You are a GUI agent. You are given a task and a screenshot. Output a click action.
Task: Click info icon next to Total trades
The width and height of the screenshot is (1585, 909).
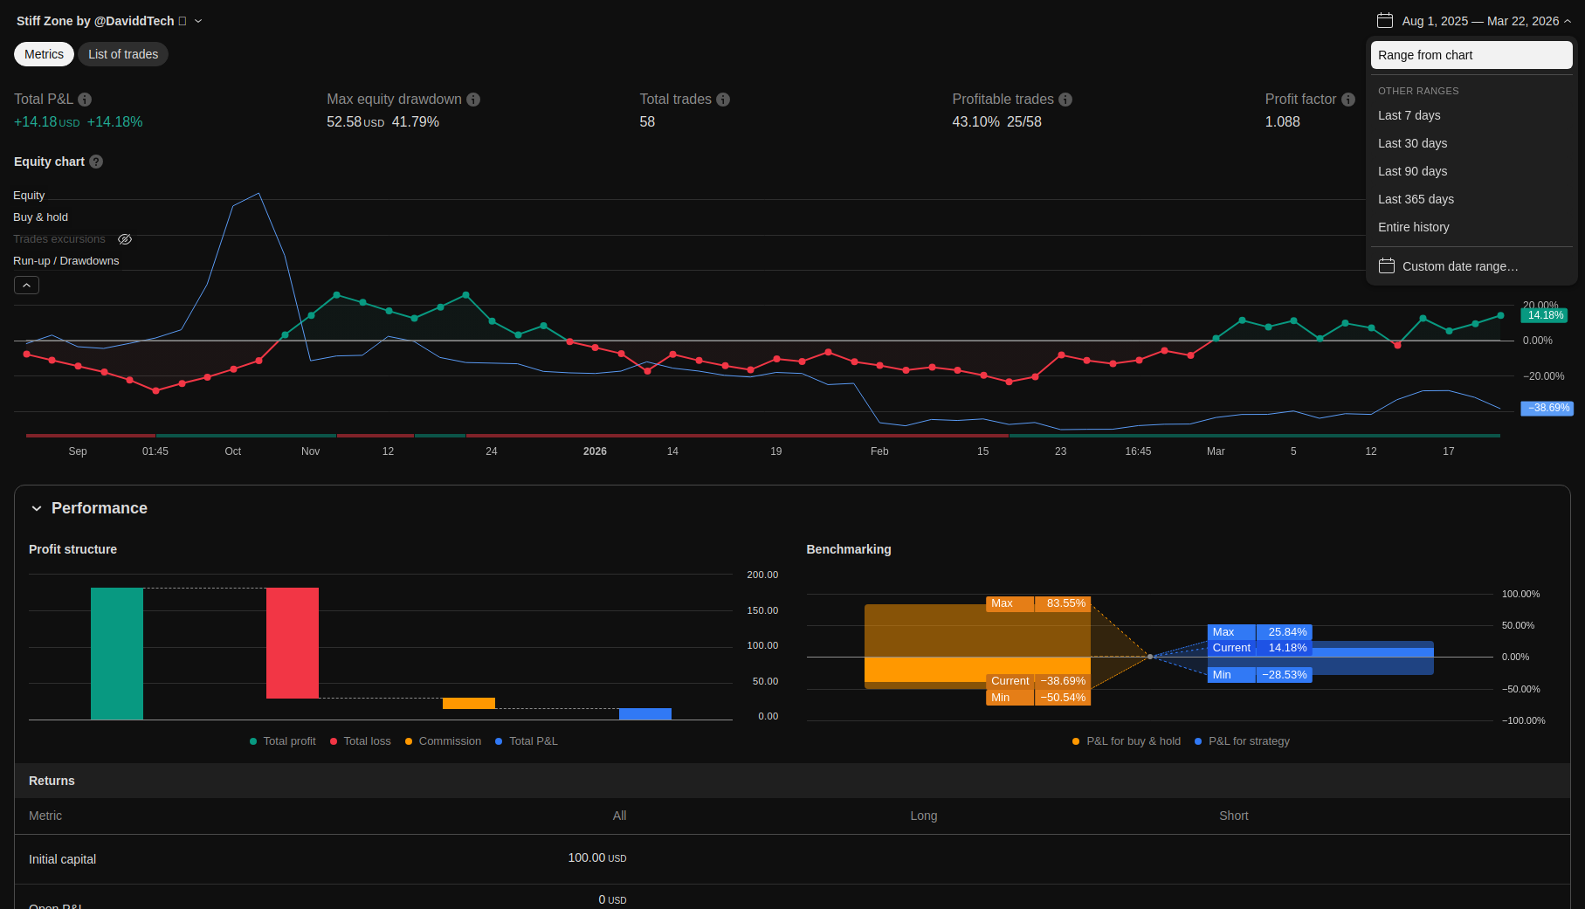point(723,100)
